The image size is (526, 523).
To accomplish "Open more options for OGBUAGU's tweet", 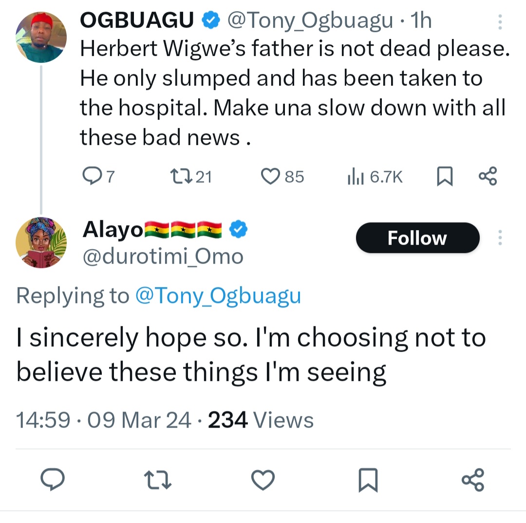I will [x=500, y=22].
